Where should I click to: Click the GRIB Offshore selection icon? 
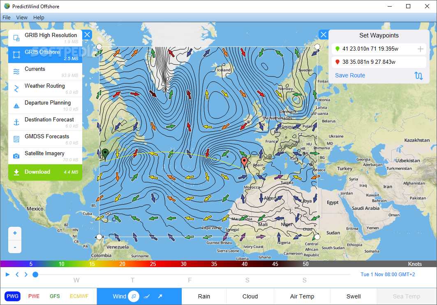tap(16, 55)
